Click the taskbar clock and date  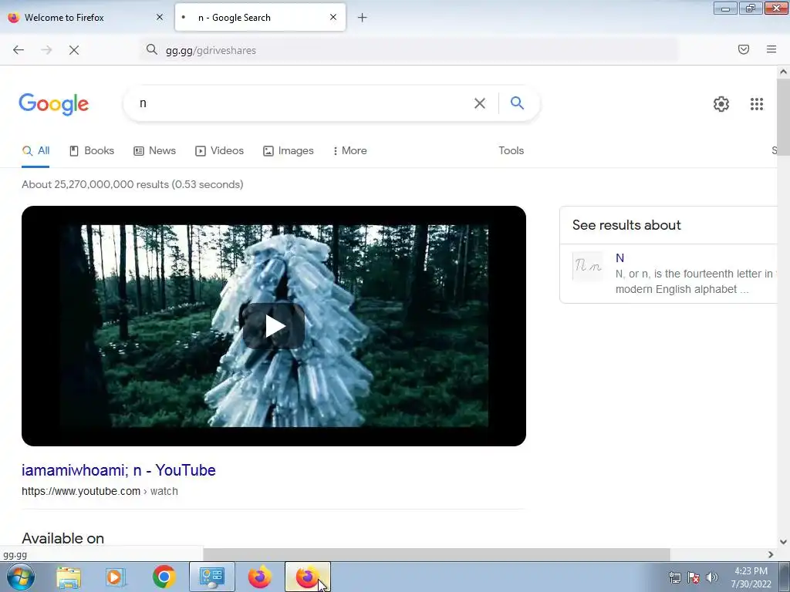coord(751,577)
